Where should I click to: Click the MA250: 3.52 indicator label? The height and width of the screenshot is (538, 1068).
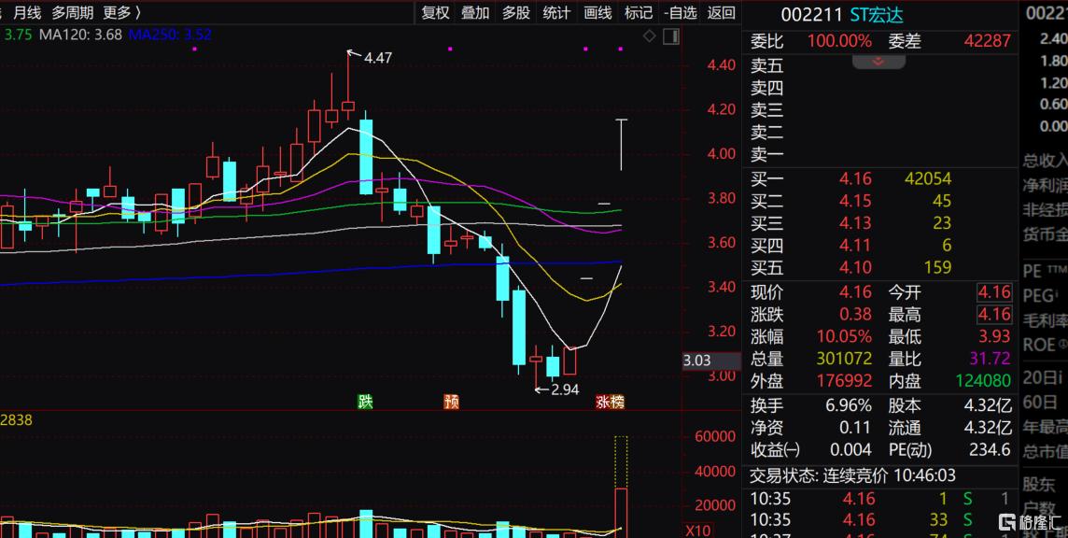click(170, 35)
